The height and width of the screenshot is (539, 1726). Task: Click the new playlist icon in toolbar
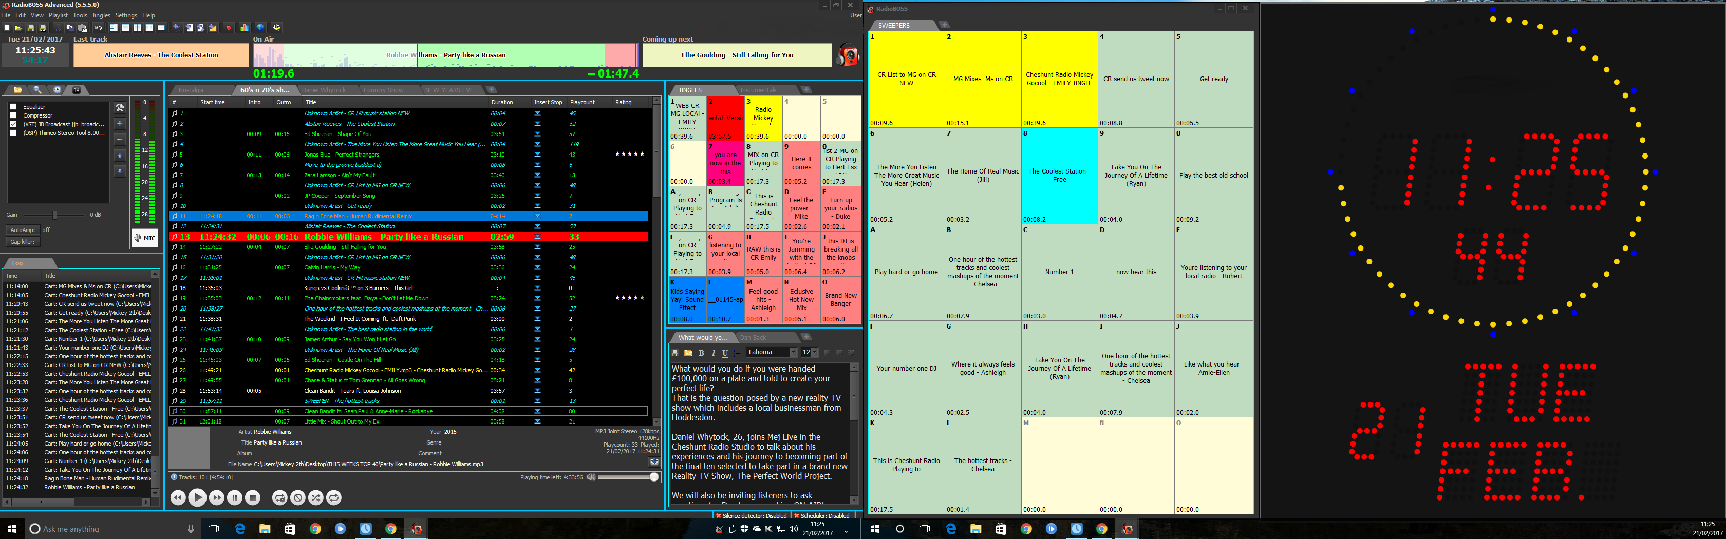[x=7, y=27]
